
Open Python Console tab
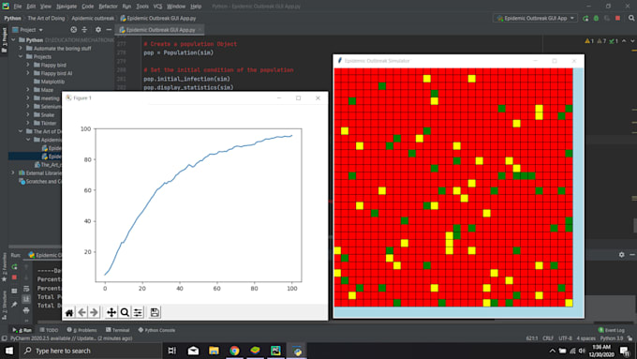(156, 330)
